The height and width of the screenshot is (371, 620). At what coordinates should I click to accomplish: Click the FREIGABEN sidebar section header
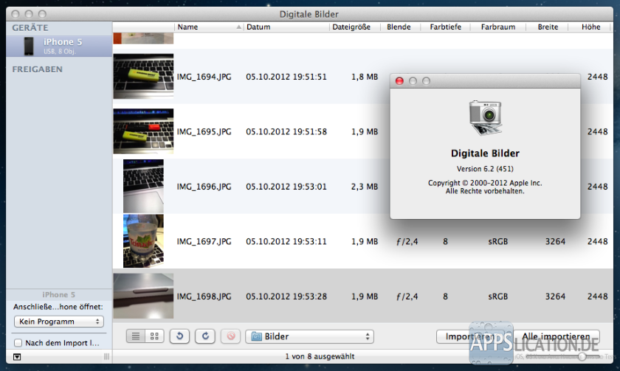tap(37, 69)
